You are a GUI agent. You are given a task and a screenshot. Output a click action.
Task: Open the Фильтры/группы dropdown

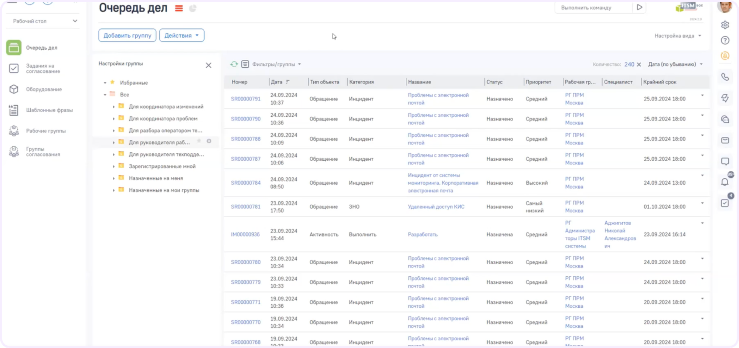point(276,64)
